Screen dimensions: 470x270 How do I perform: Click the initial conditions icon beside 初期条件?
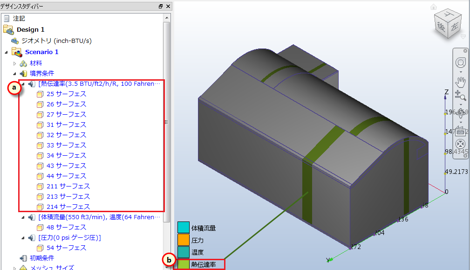[x=23, y=258]
